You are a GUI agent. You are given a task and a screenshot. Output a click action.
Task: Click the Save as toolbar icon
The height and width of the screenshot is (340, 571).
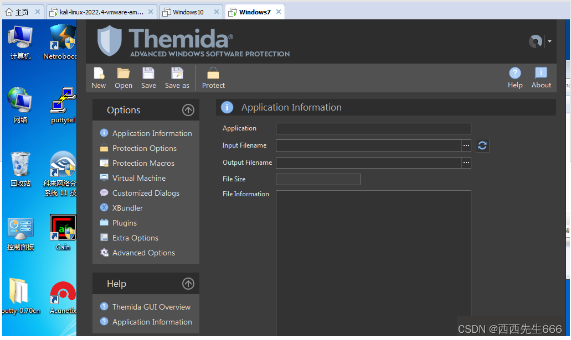tap(177, 73)
